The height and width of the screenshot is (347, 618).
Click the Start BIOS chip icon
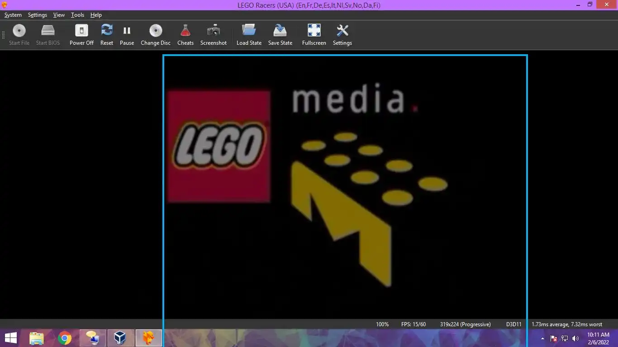(48, 35)
